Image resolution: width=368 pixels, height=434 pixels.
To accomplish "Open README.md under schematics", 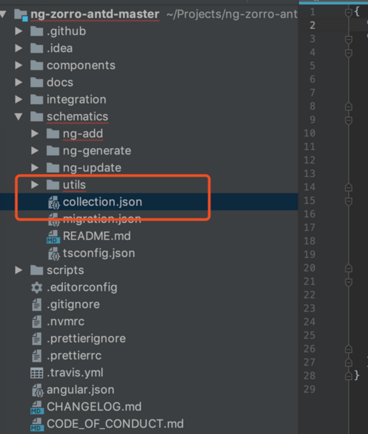I will 97,236.
